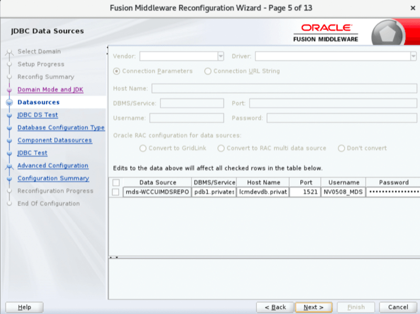
Task: Click Reconfig Summary step label
Action: coord(46,77)
